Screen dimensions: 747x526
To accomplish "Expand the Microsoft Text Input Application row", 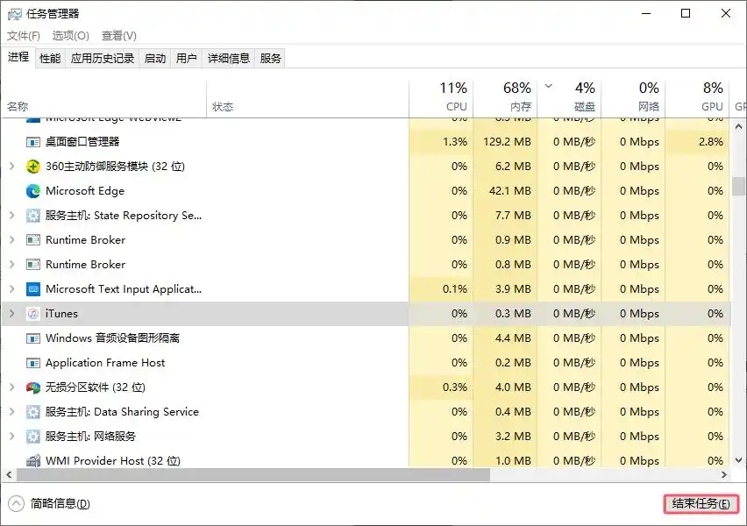I will tap(12, 289).
